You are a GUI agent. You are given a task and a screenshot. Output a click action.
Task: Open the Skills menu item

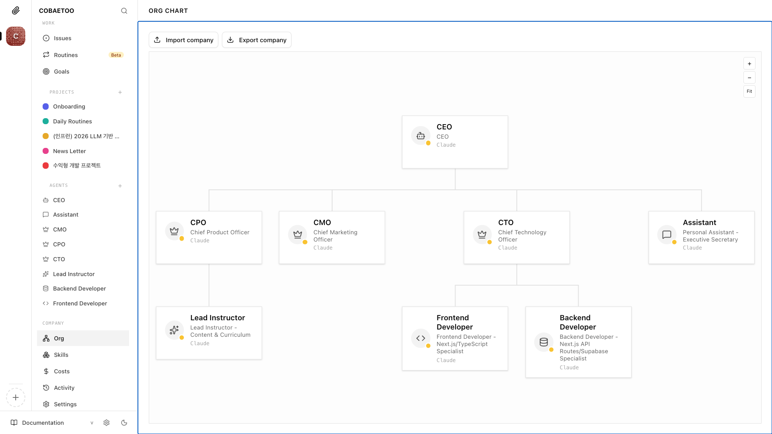click(x=61, y=355)
